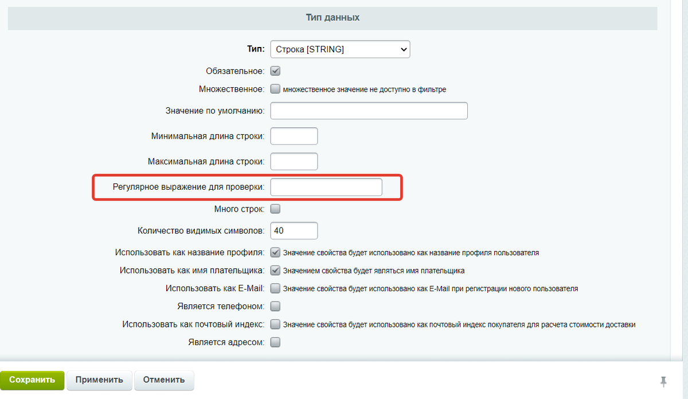Focus the Минимальная длина строки field
Viewport: 688px width, 399px height.
[x=294, y=136]
